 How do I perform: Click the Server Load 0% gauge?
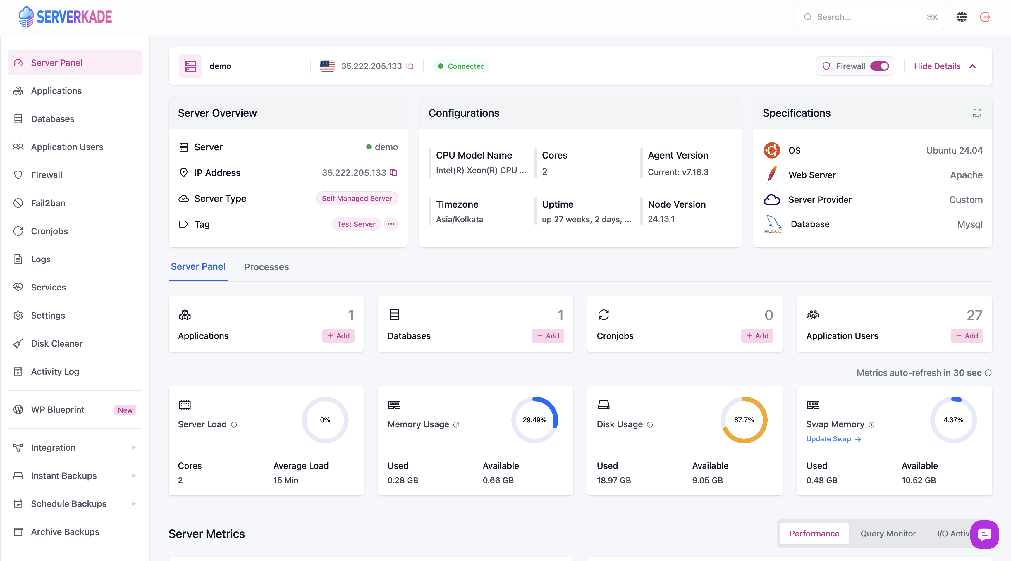point(325,420)
